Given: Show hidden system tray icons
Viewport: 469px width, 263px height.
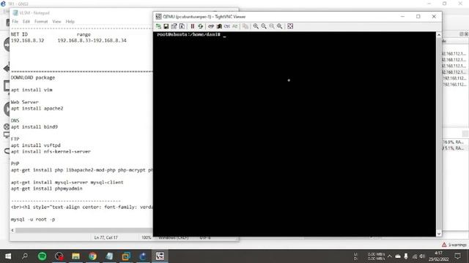Looking at the screenshot, I should (x=389, y=256).
